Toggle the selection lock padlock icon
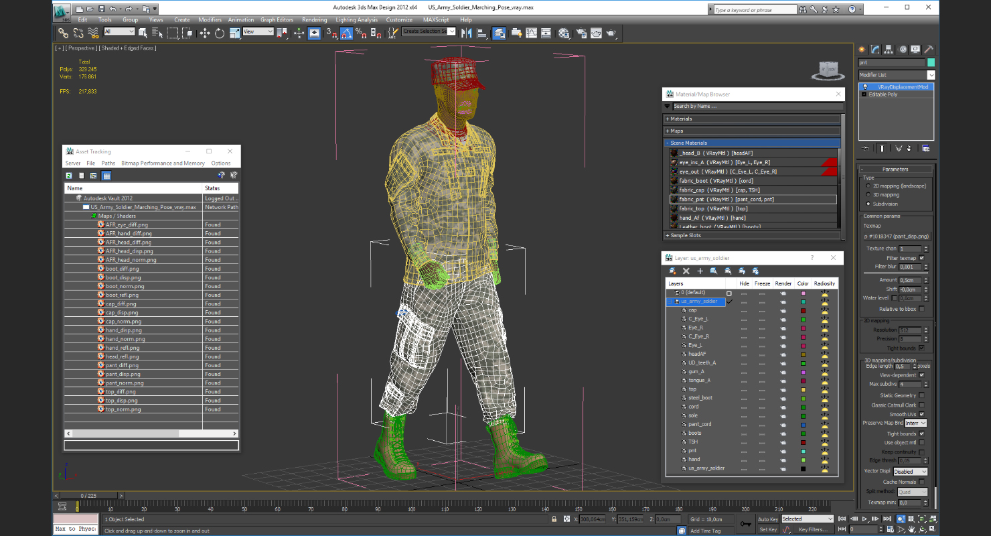The width and height of the screenshot is (991, 536). [554, 519]
